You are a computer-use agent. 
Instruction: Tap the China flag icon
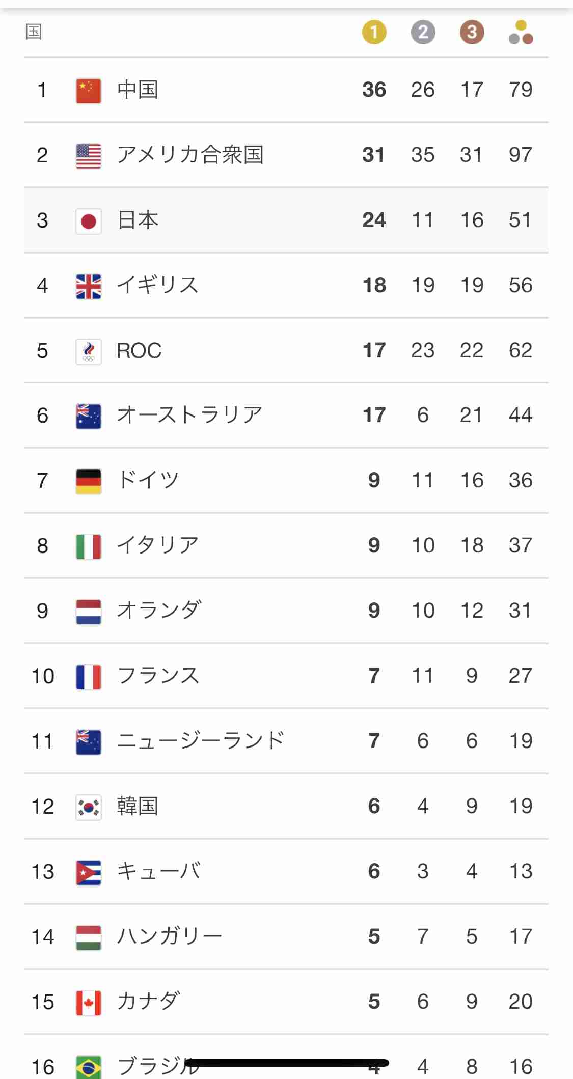(89, 91)
